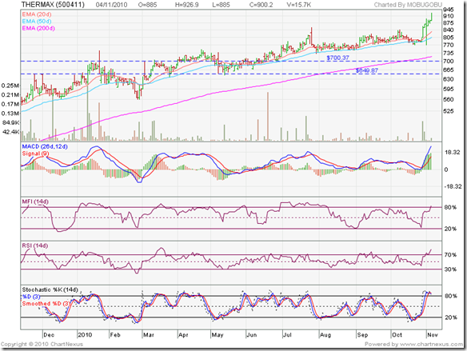Screen dimensions: 467x351
Task: Click the 945 price axis label
Action: coord(449,10)
